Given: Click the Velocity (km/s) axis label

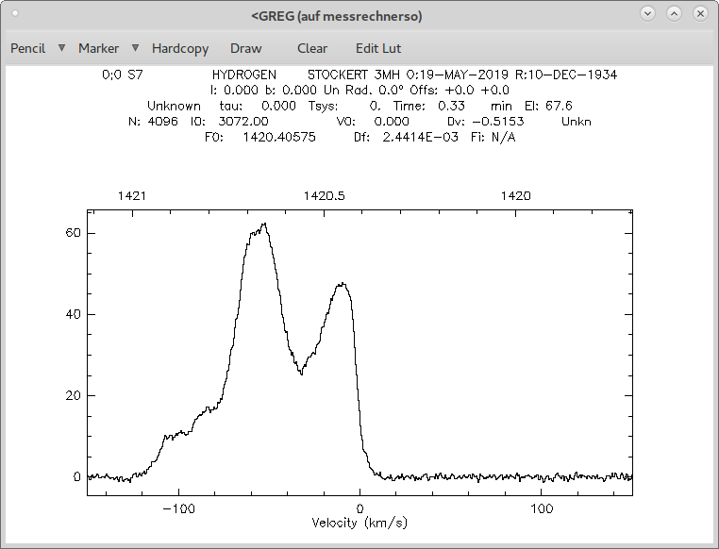Looking at the screenshot, I should 359,523.
